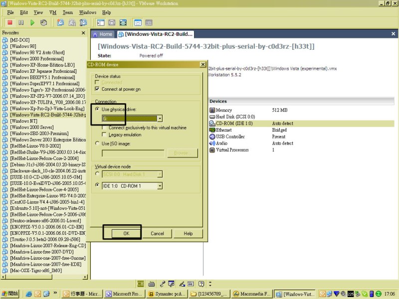Open the Team menu
399x299 pixels.
tap(68, 12)
